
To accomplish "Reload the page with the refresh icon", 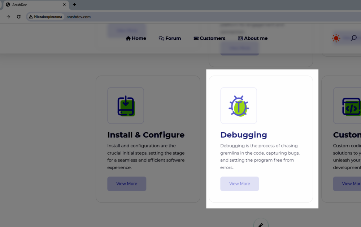I will point(19,17).
